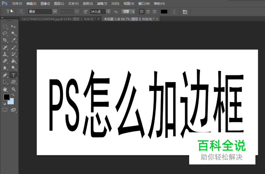Switch to the 342279483531090549.jpg document tab
265x174 pixels.
(59, 19)
